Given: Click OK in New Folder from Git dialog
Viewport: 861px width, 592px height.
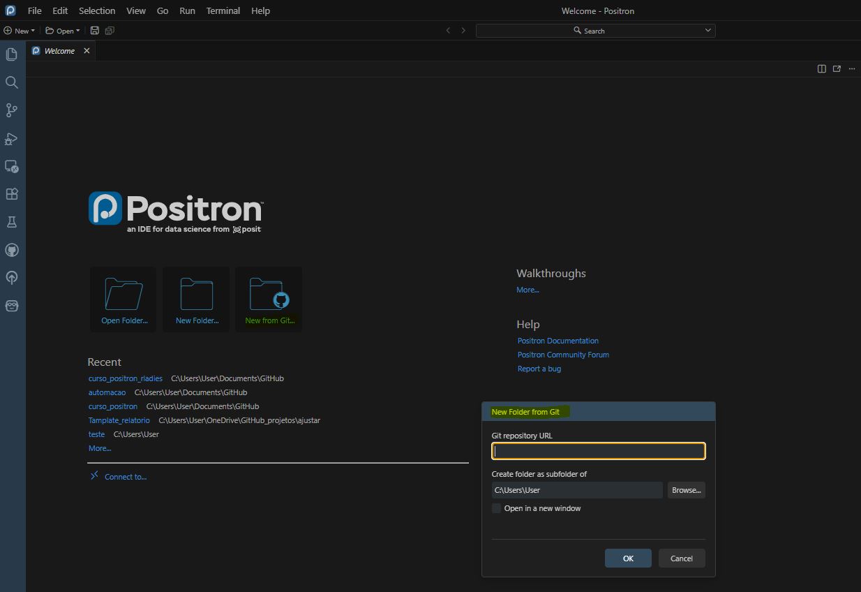Looking at the screenshot, I should [x=628, y=558].
